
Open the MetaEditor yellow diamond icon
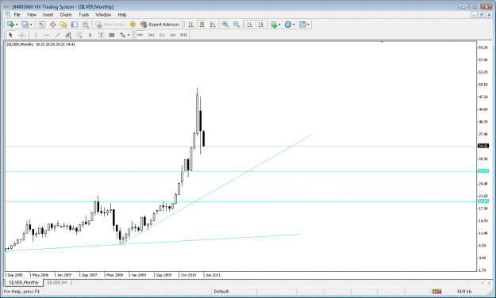[133, 25]
